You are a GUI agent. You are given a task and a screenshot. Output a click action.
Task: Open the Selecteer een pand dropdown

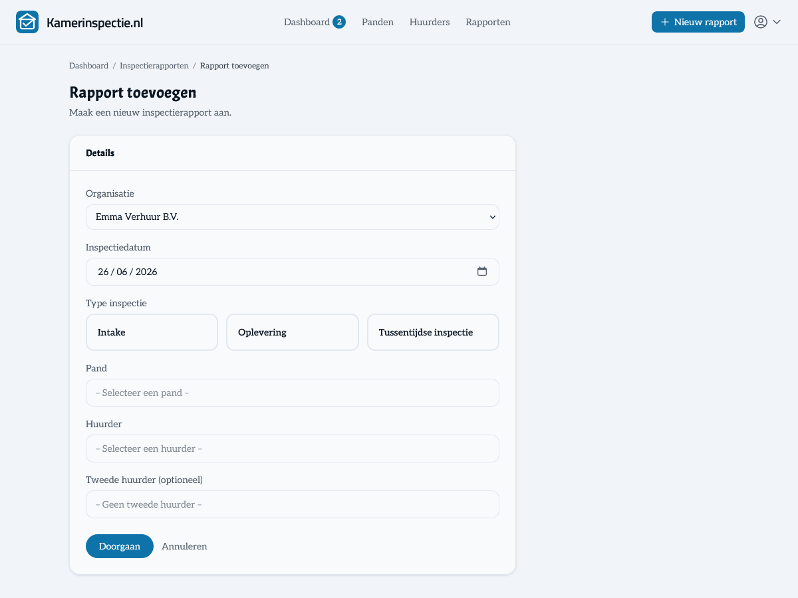(x=293, y=393)
